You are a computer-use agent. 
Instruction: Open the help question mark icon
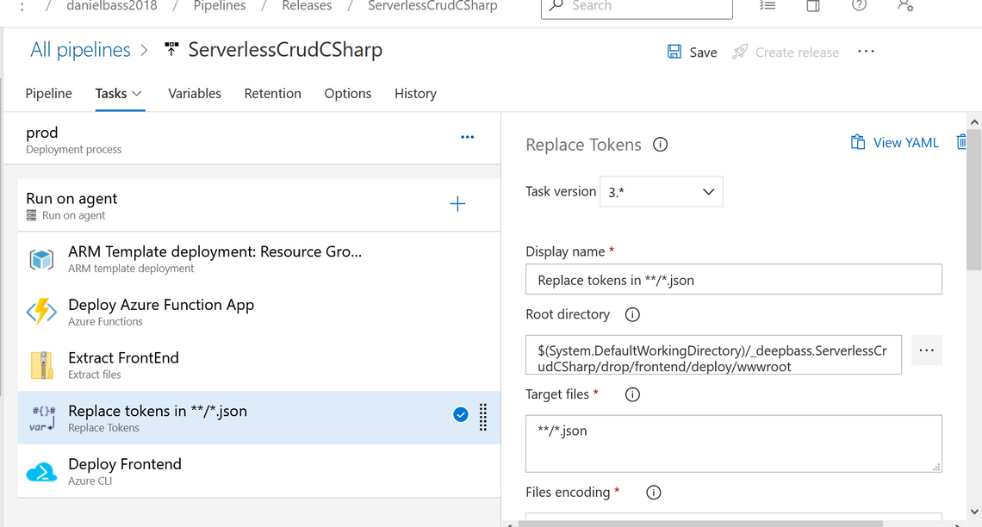click(x=860, y=5)
